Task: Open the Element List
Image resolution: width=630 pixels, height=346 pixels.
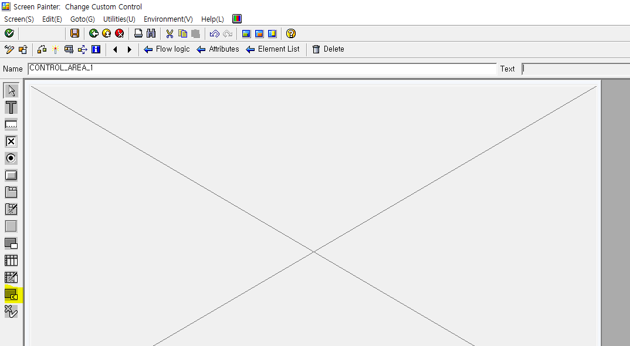Action: click(x=273, y=49)
